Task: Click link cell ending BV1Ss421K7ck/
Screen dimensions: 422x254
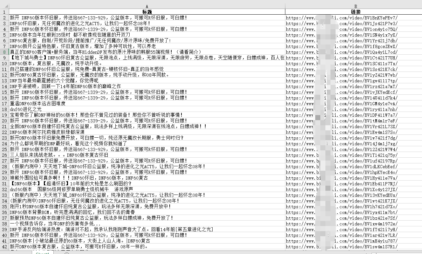Action: coord(353,69)
